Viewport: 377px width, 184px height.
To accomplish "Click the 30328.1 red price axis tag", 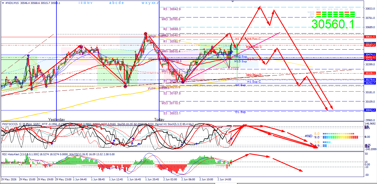I will 370,73.
